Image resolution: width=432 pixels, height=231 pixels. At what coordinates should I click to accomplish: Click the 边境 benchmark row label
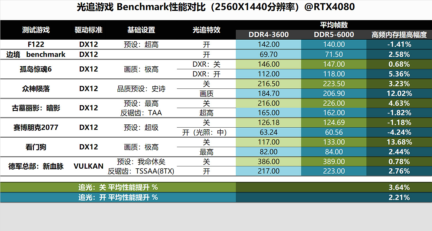click(x=35, y=54)
